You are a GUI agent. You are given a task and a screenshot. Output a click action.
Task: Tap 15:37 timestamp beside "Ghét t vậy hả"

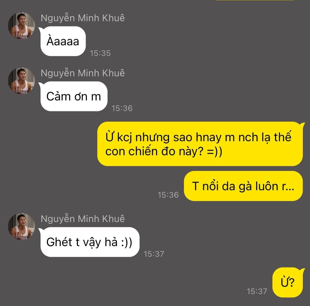pyautogui.click(x=154, y=254)
